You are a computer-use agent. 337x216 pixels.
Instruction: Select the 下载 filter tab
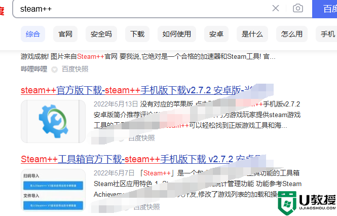coord(137,34)
